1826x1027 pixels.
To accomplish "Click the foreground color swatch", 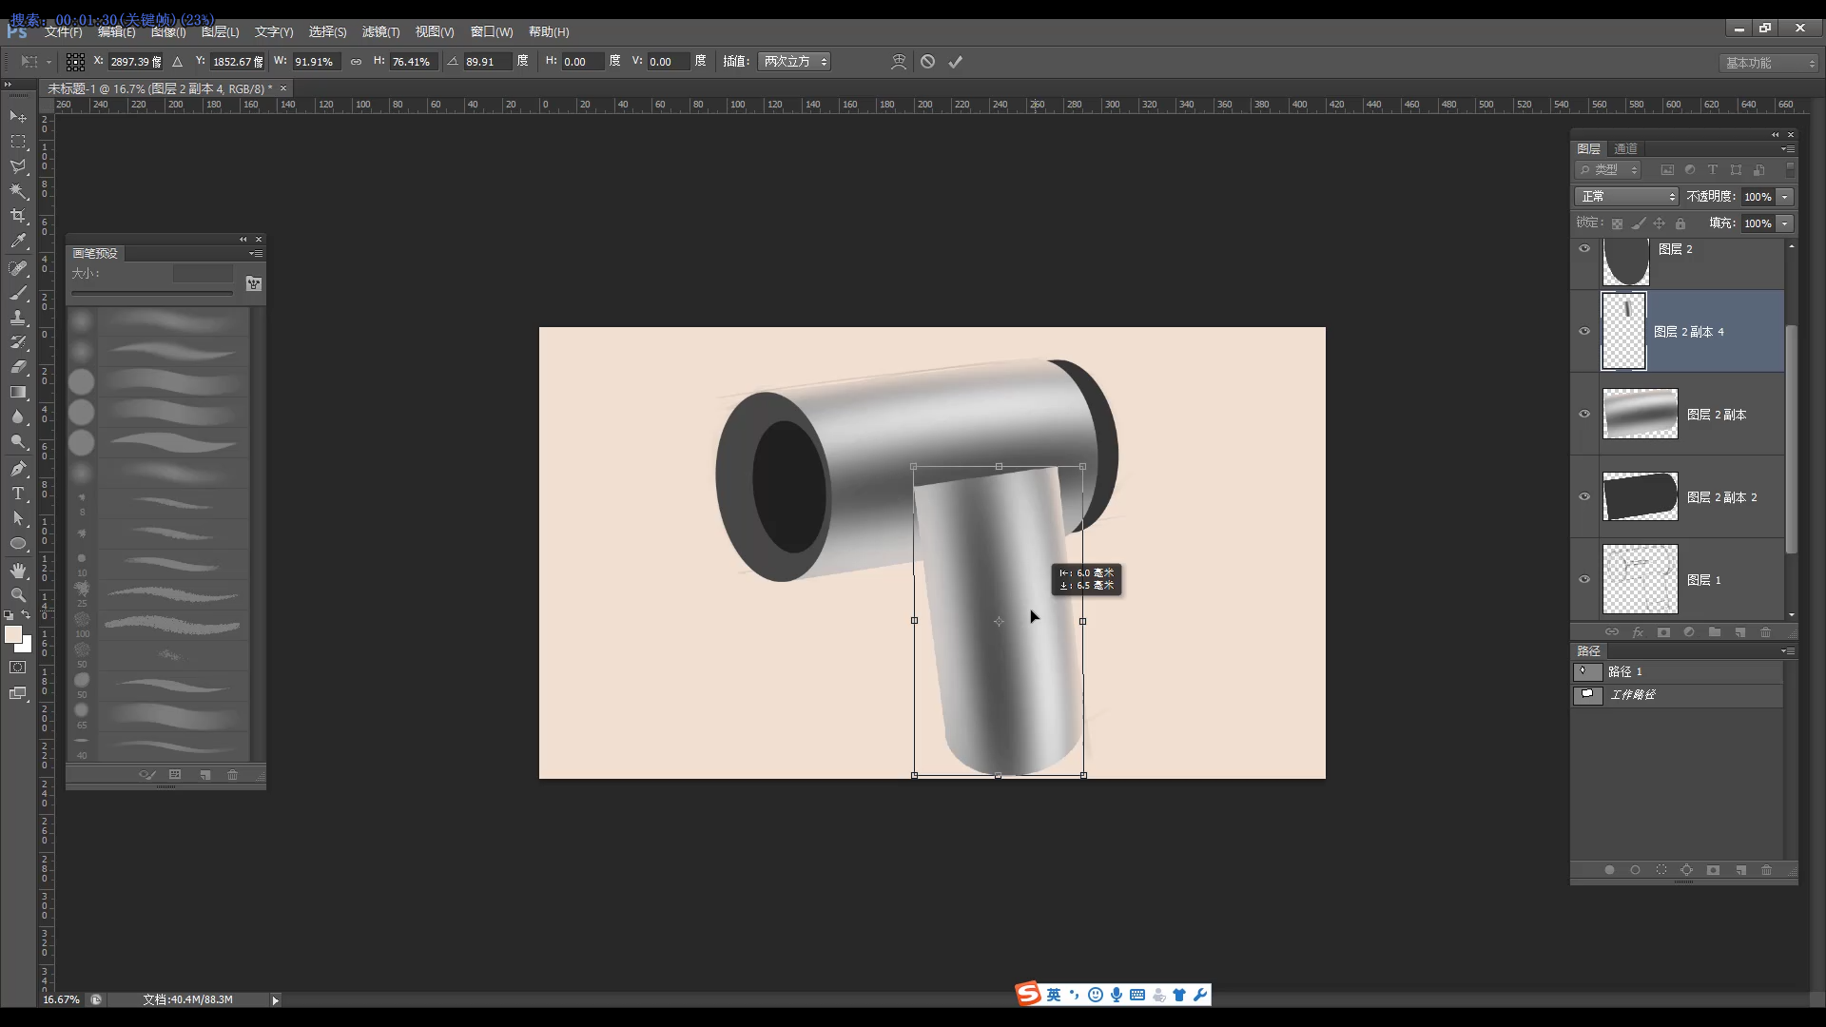I will (13, 633).
